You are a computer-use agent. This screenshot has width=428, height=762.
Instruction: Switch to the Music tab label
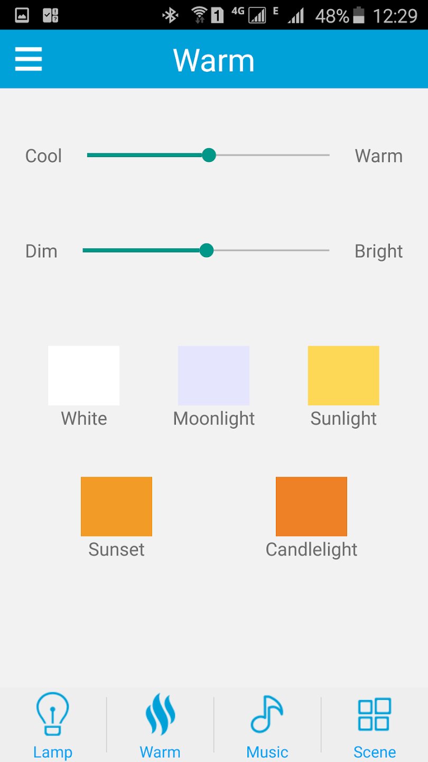pos(267,752)
